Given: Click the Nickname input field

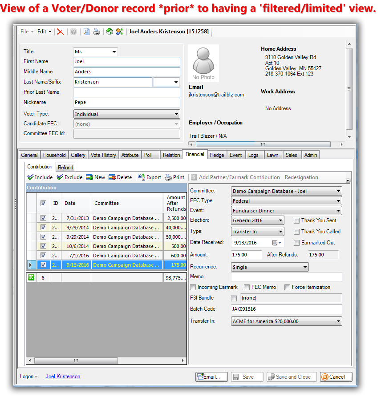Looking at the screenshot, I should tap(127, 103).
